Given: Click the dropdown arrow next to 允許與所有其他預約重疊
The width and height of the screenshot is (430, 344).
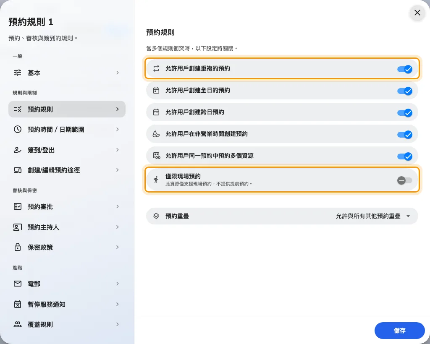Looking at the screenshot, I should (x=408, y=216).
